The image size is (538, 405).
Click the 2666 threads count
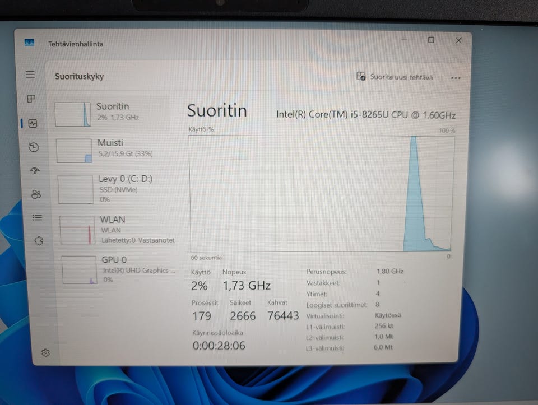(243, 316)
